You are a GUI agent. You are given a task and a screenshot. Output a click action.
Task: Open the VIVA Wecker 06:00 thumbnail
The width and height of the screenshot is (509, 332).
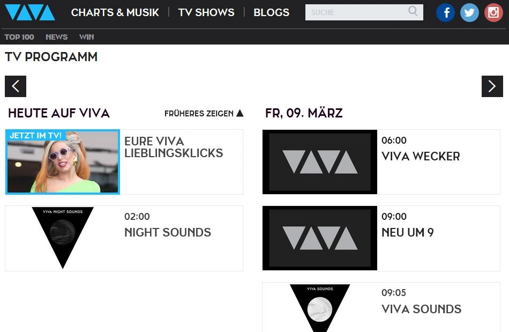pos(320,162)
